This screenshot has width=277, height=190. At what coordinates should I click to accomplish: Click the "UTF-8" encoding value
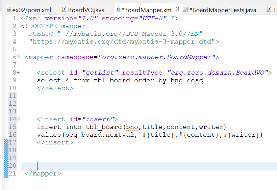[153, 18]
